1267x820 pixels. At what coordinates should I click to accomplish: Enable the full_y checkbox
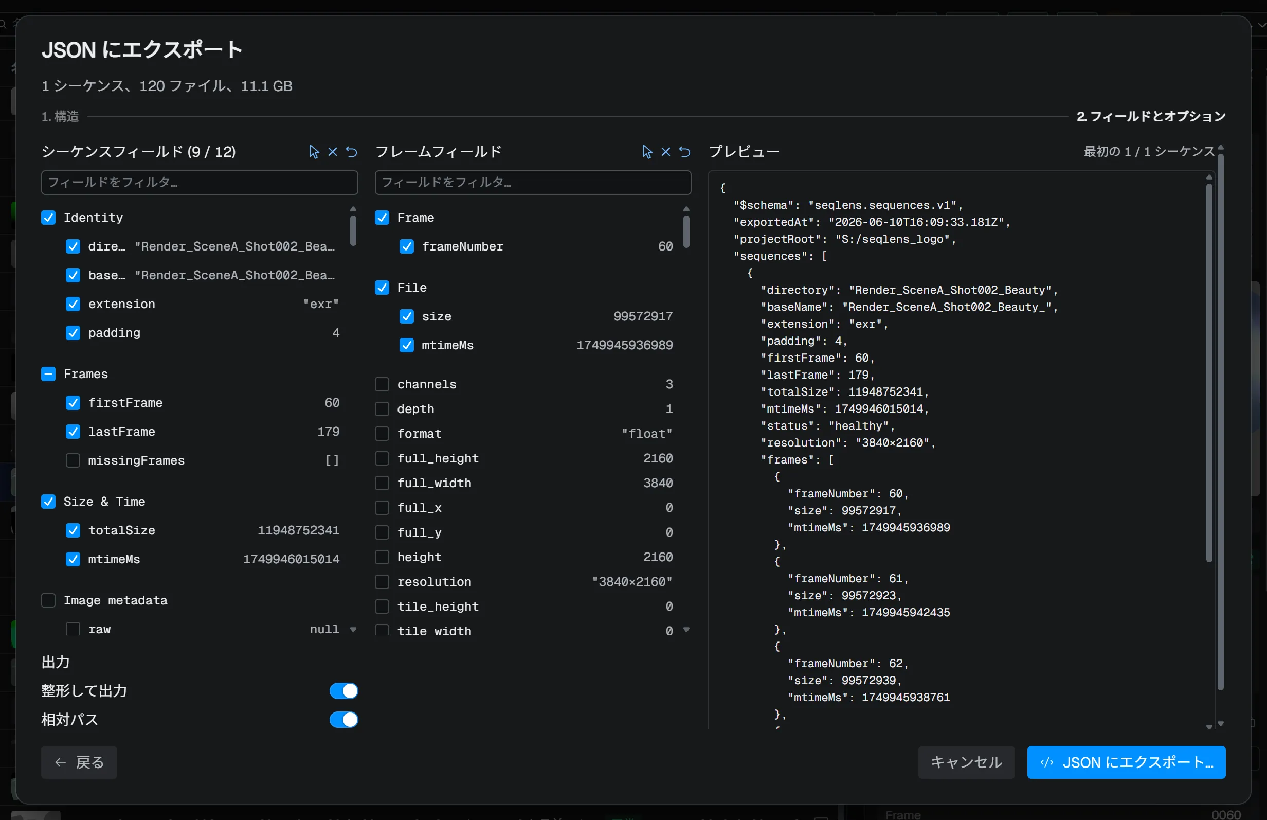(382, 532)
